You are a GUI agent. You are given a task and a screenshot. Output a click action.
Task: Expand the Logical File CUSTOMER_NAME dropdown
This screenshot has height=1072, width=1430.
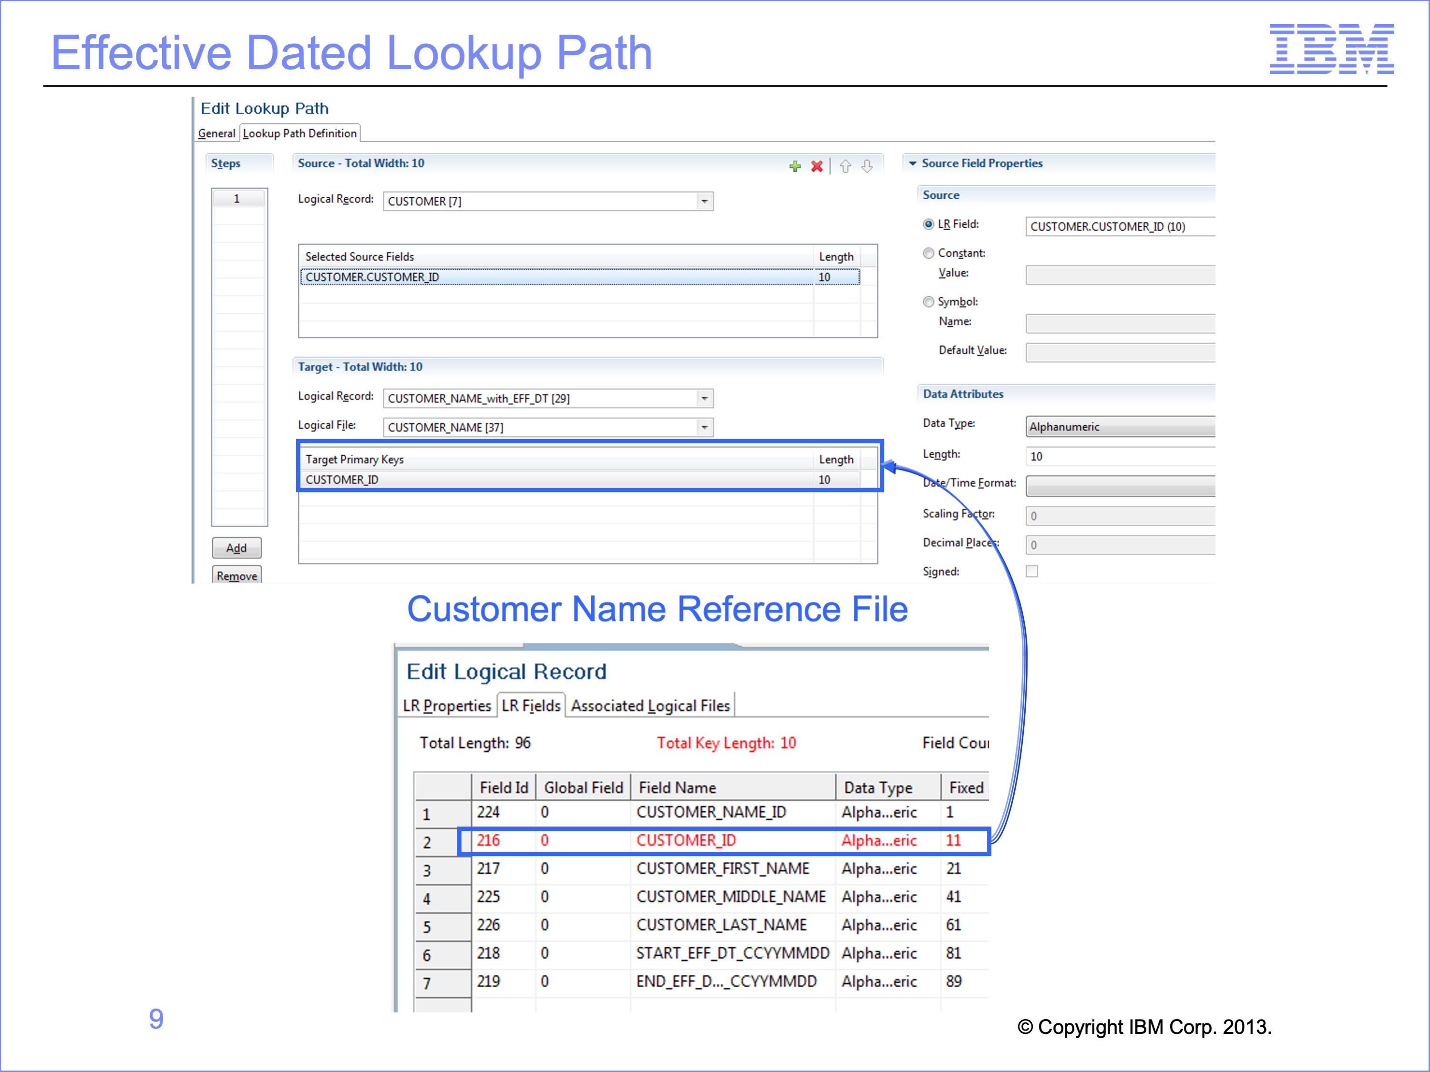point(704,427)
